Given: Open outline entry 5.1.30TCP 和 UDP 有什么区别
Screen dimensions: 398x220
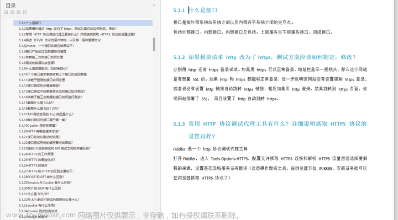Looking at the screenshot, I should (40, 188).
